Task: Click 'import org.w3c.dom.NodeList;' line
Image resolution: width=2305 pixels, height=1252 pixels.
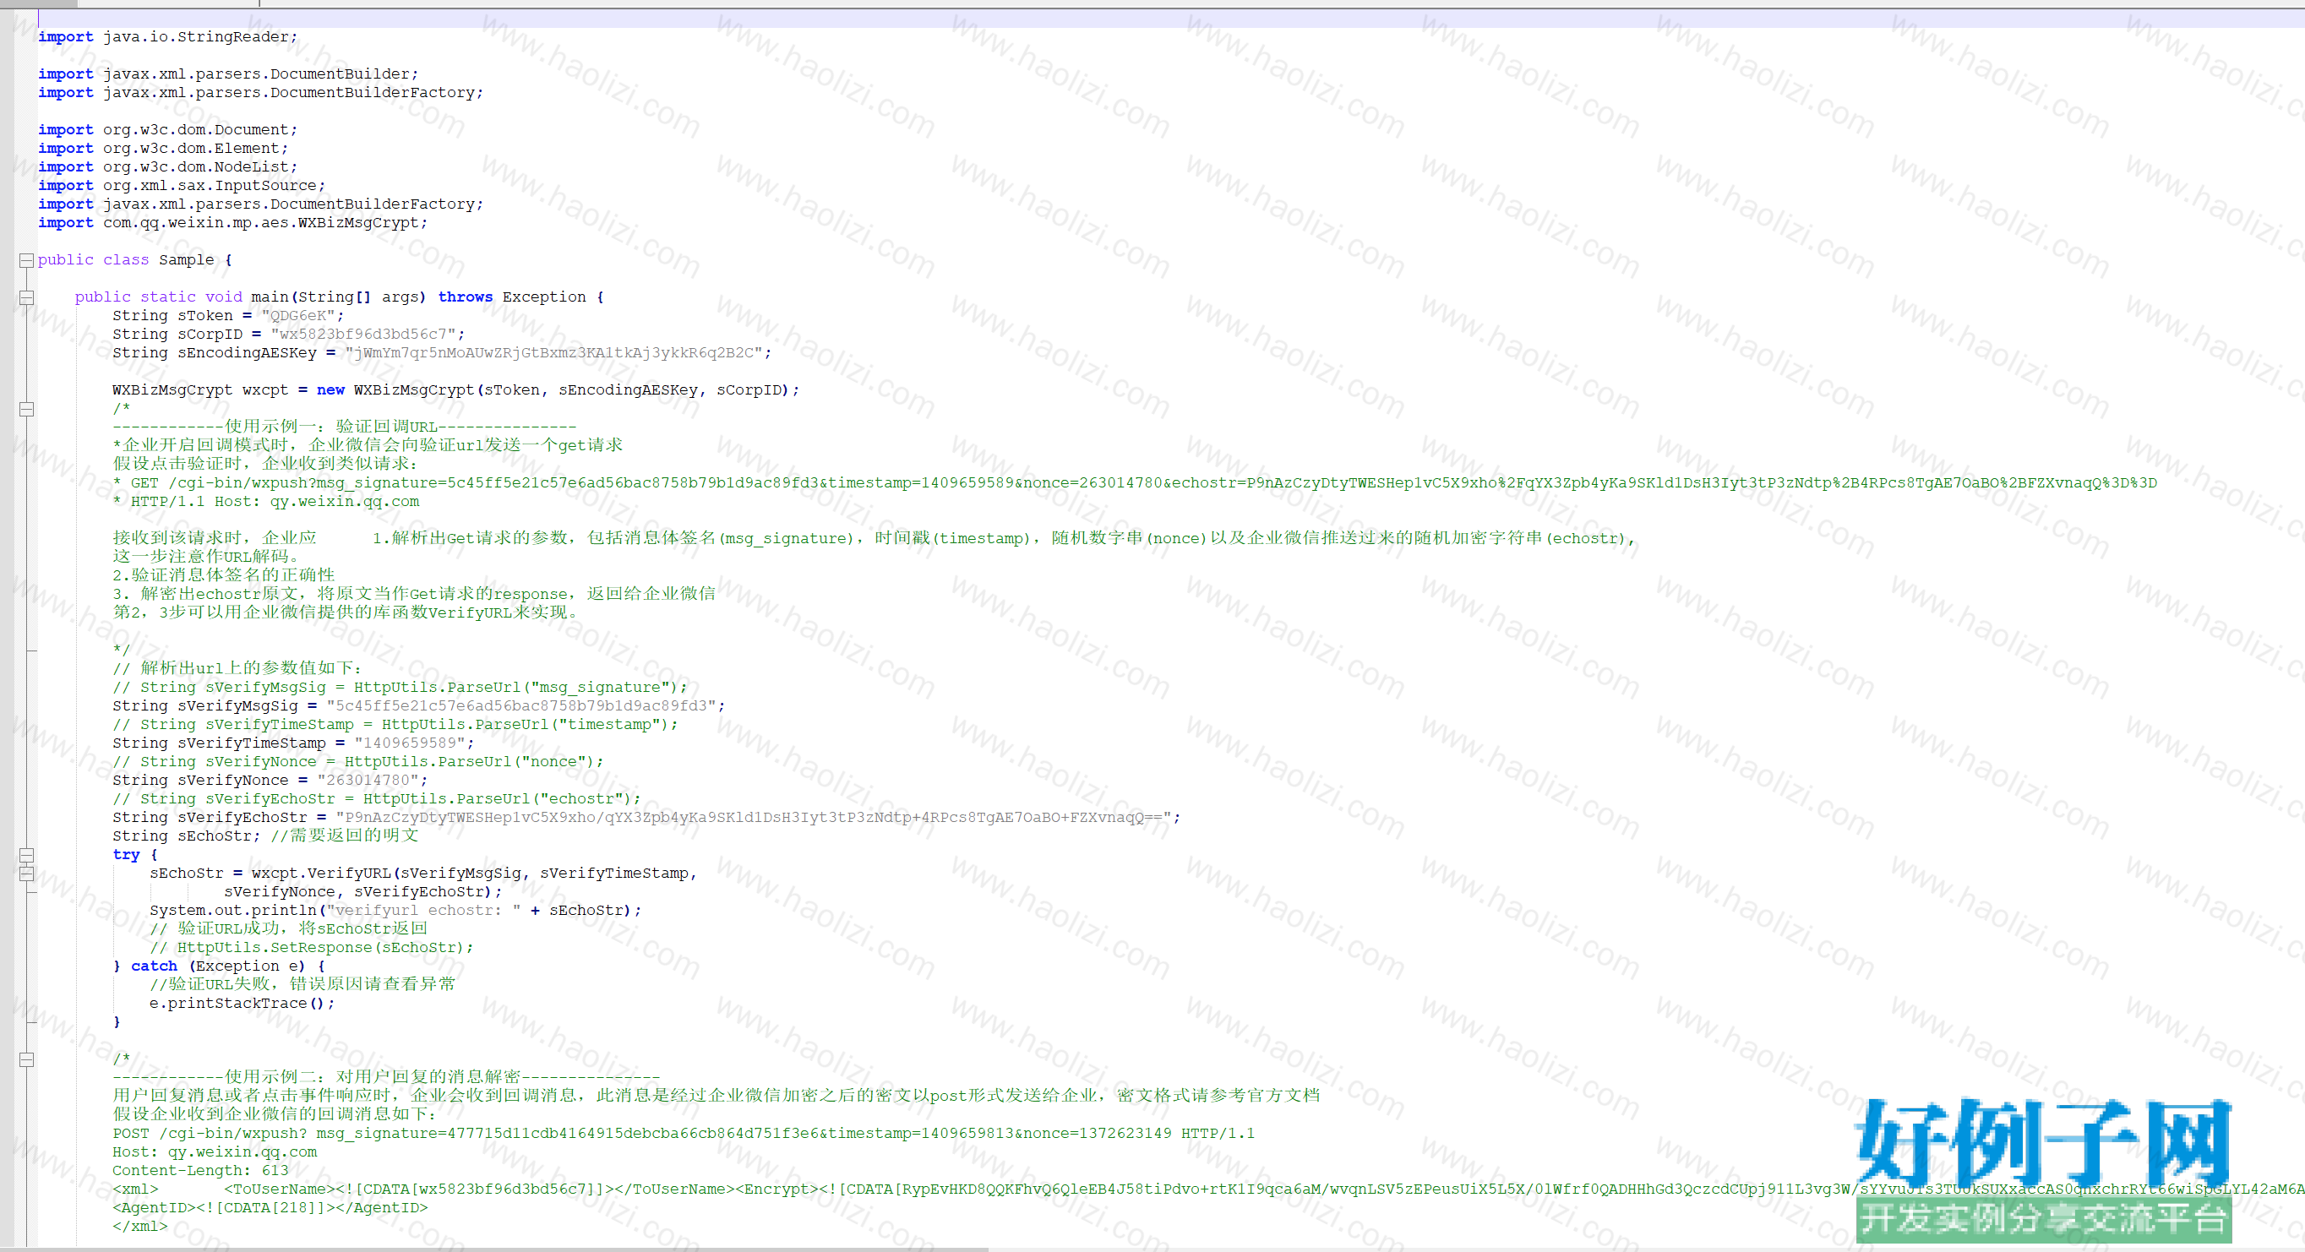Action: [x=167, y=167]
